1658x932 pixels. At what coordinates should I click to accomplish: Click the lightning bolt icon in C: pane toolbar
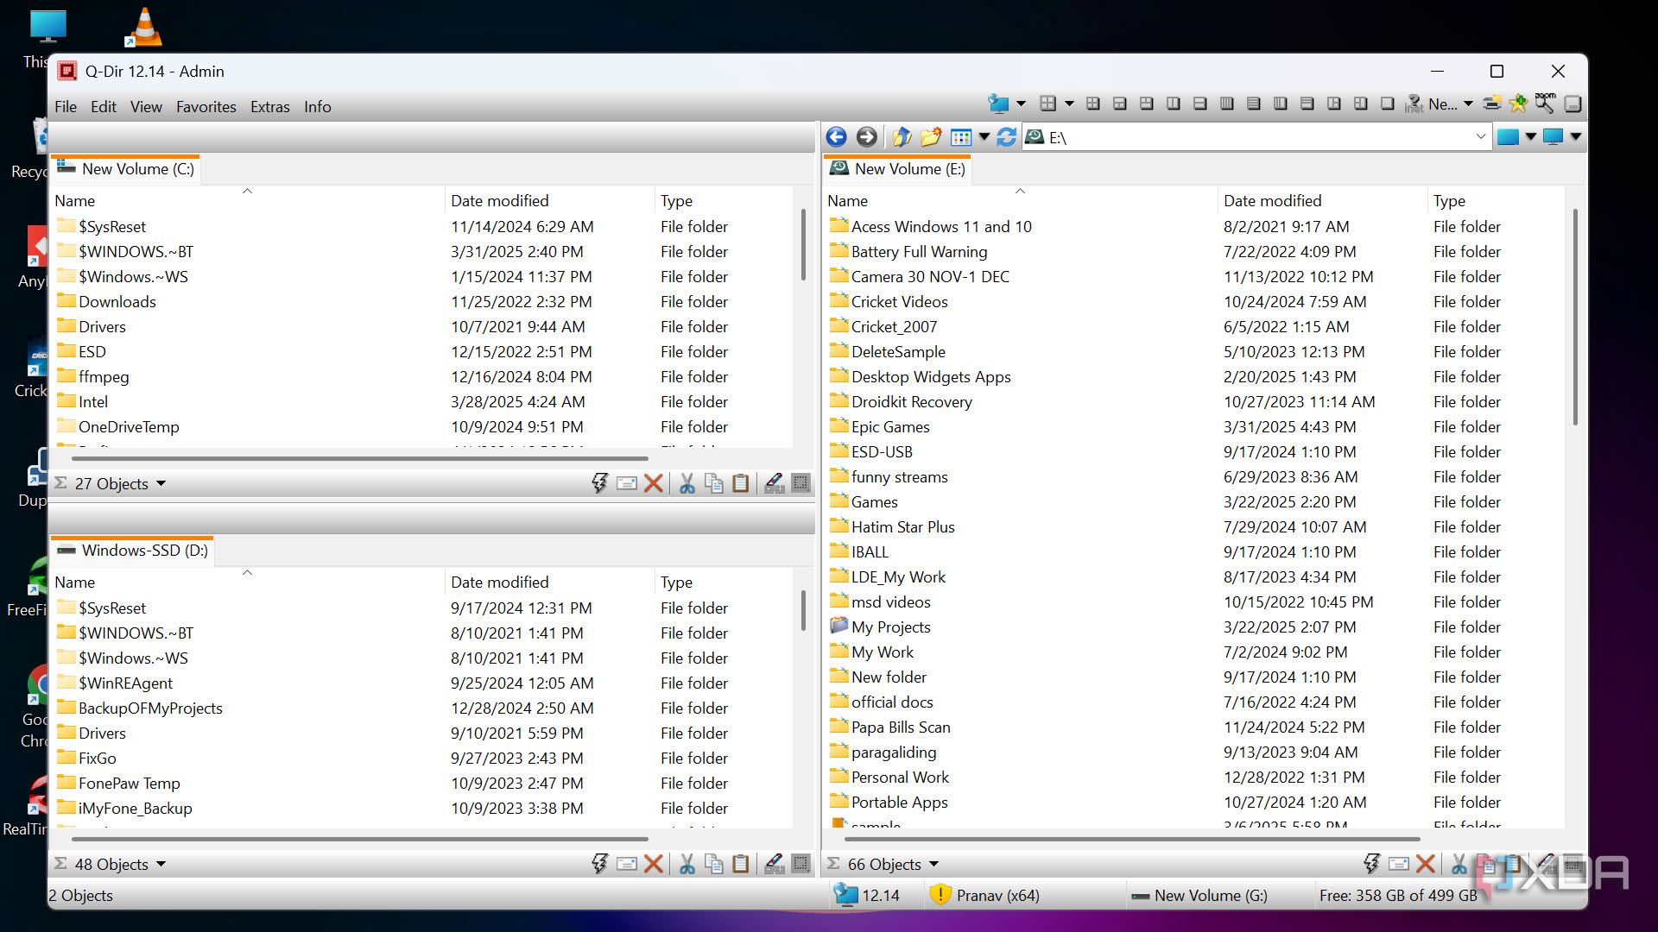click(599, 483)
